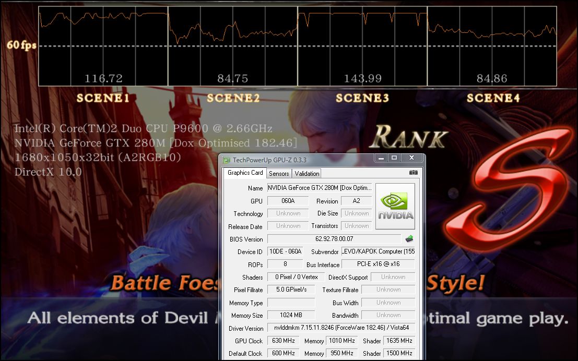This screenshot has height=361, width=578.
Task: Click the Texture Fillrate Unknown field
Action: 388,290
